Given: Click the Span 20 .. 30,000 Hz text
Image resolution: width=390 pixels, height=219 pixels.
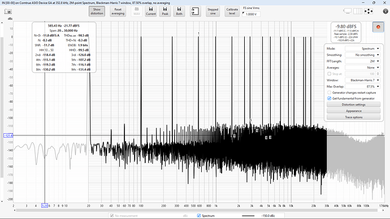Looking at the screenshot, I should (63, 30).
